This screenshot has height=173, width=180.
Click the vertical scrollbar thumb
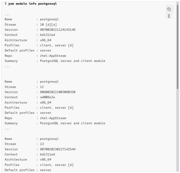pos(178,47)
